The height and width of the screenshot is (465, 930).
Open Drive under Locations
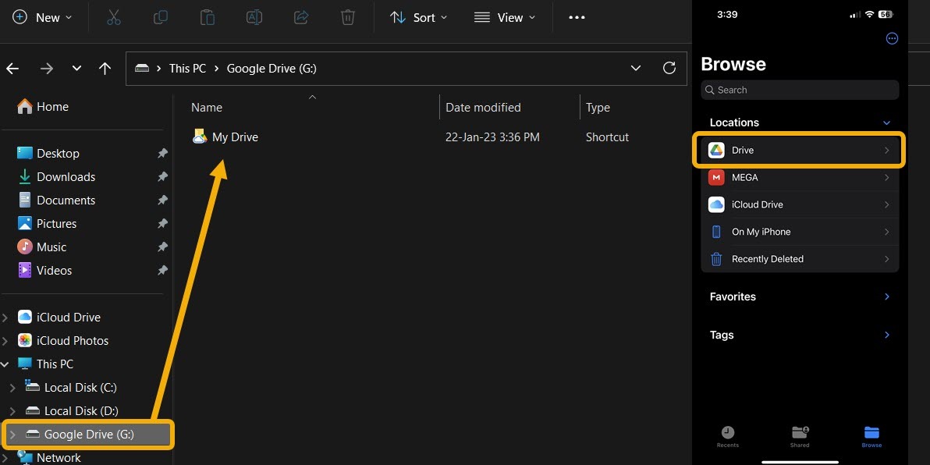(797, 150)
